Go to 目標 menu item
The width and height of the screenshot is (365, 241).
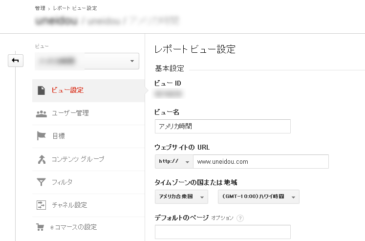[x=59, y=136]
